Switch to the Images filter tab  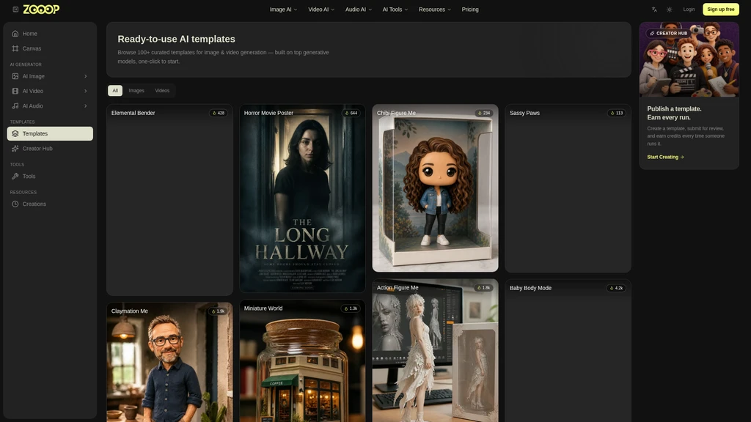point(136,90)
